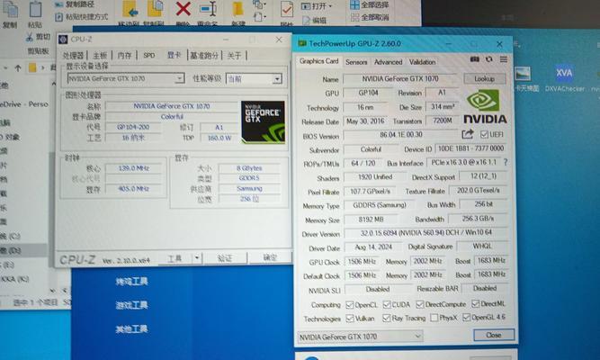Switch to the 主板 tab in CPU-Z
600x360 pixels.
(100, 56)
